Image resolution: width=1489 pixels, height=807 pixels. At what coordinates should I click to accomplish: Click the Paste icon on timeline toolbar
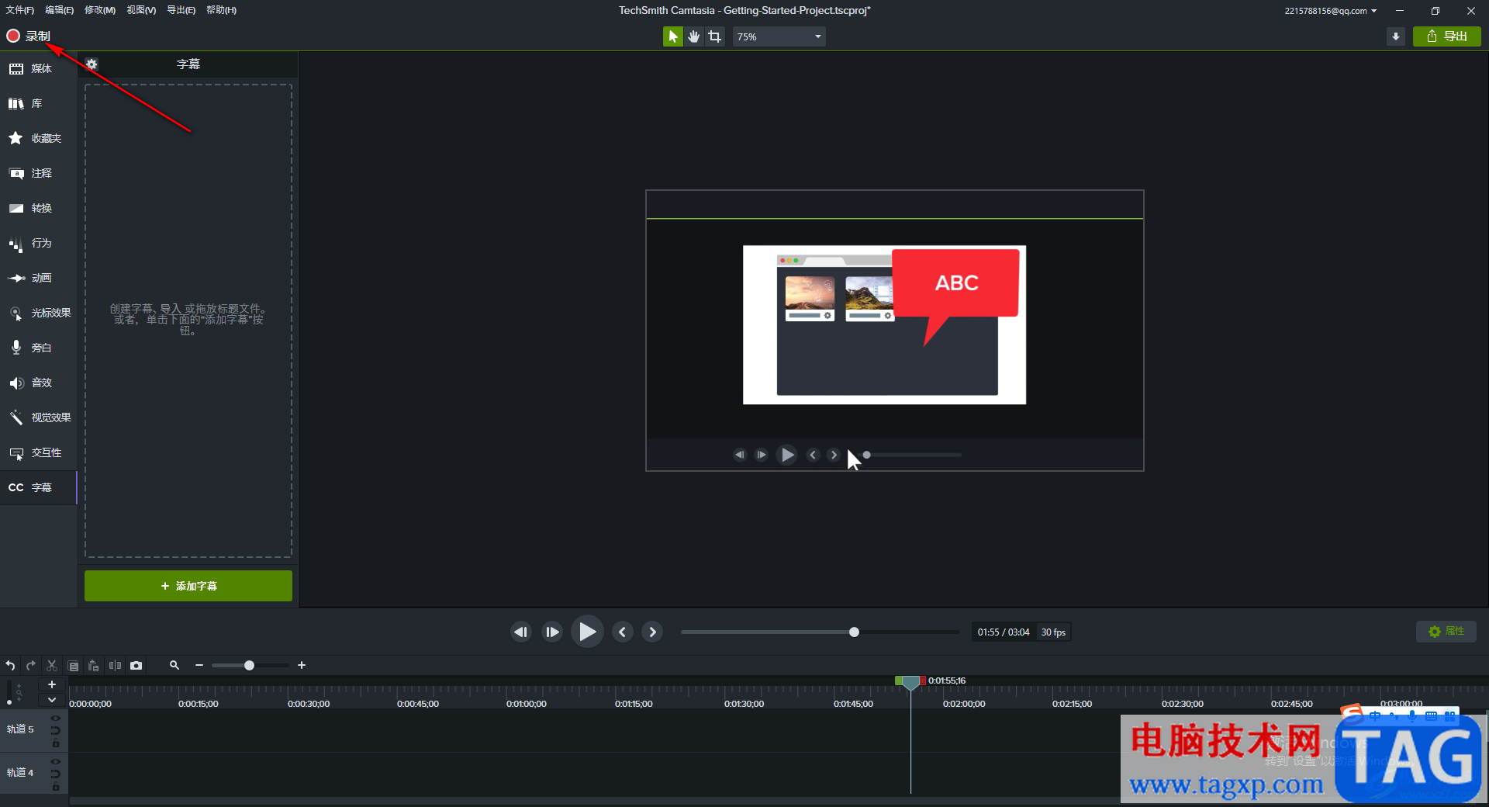[94, 666]
